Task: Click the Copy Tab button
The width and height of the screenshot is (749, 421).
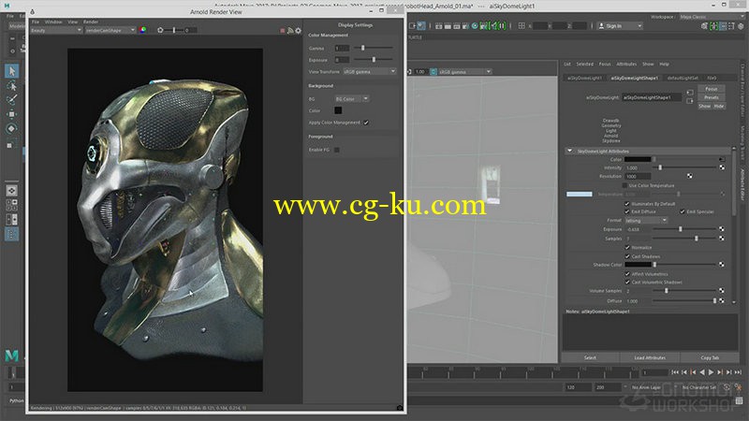Action: (x=710, y=357)
